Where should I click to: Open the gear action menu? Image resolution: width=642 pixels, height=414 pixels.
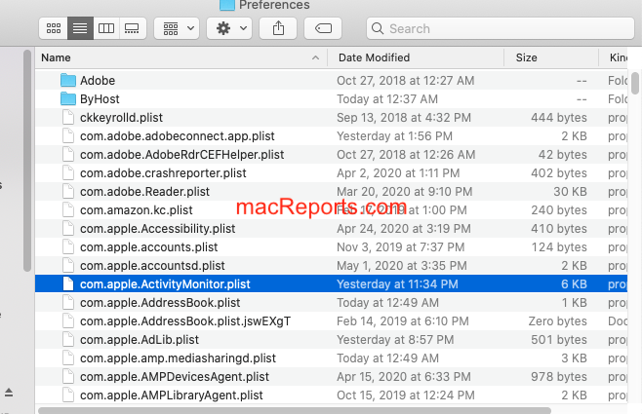click(x=229, y=28)
